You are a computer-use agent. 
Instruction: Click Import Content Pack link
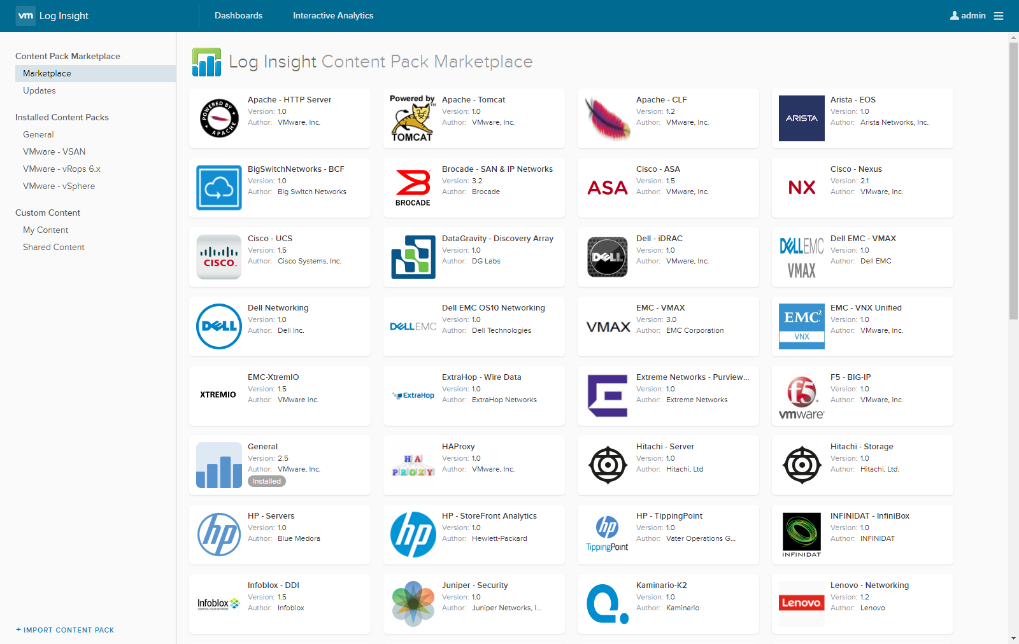(66, 630)
